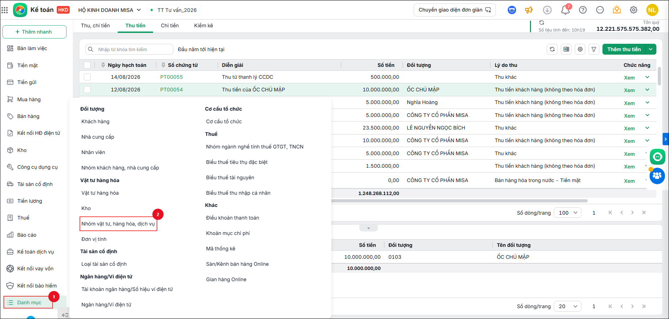Open voucher PT00054 link
This screenshot has height=319, width=669.
point(172,90)
